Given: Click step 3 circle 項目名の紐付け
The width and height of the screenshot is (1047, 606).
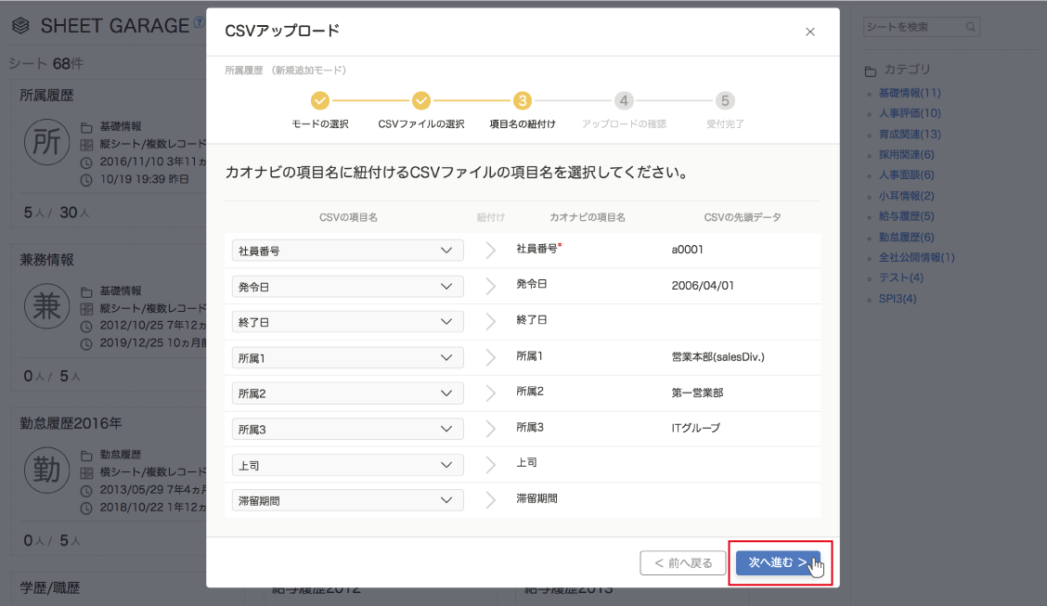Looking at the screenshot, I should (523, 101).
